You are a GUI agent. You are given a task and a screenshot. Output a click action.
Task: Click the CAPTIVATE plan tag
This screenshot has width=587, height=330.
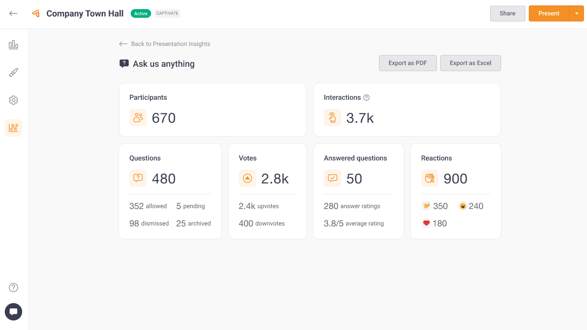(x=167, y=13)
